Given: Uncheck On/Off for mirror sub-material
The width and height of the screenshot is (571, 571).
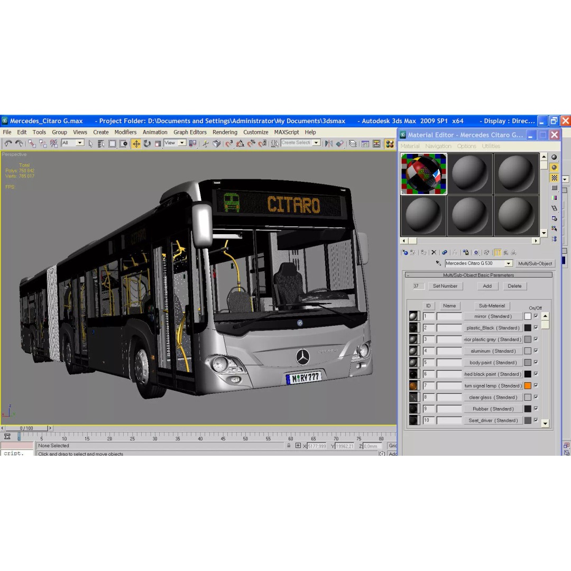Looking at the screenshot, I should pos(536,316).
